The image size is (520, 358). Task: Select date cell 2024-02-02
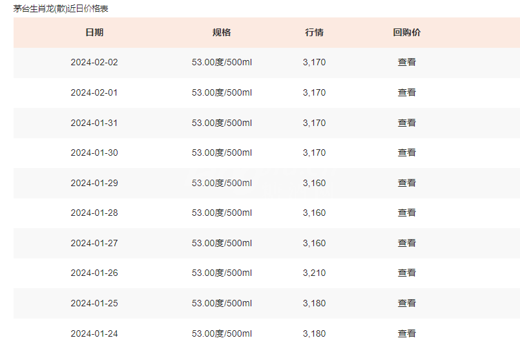pyautogui.click(x=94, y=63)
